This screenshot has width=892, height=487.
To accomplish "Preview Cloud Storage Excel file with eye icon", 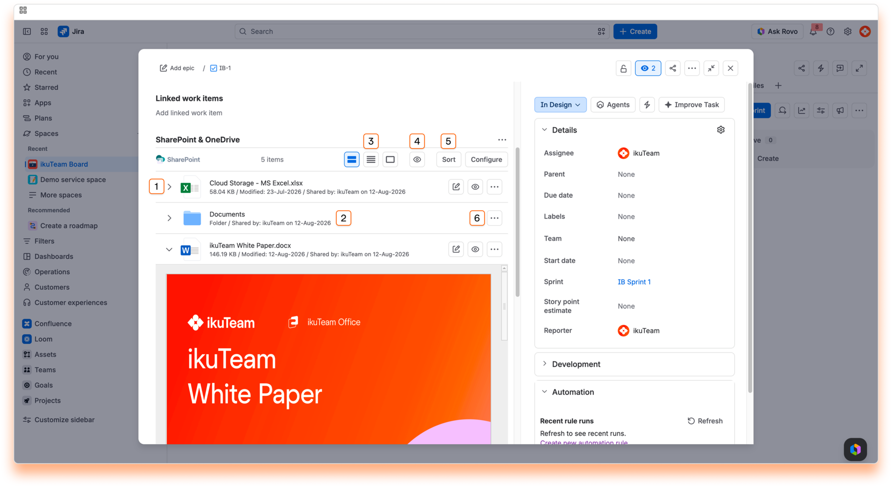I will [x=475, y=187].
